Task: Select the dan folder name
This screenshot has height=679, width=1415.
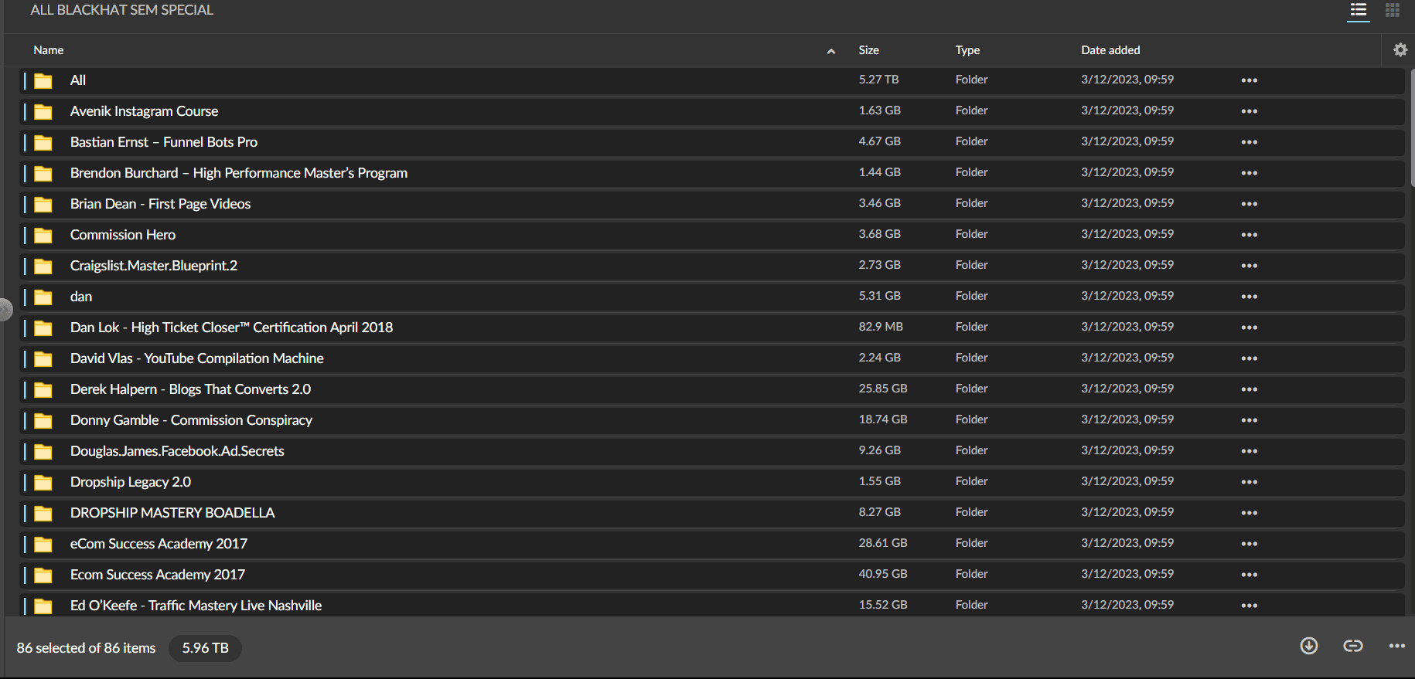Action: click(x=81, y=297)
